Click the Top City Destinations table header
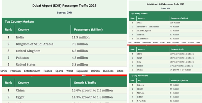The image size is (202, 103). (x=140, y=76)
